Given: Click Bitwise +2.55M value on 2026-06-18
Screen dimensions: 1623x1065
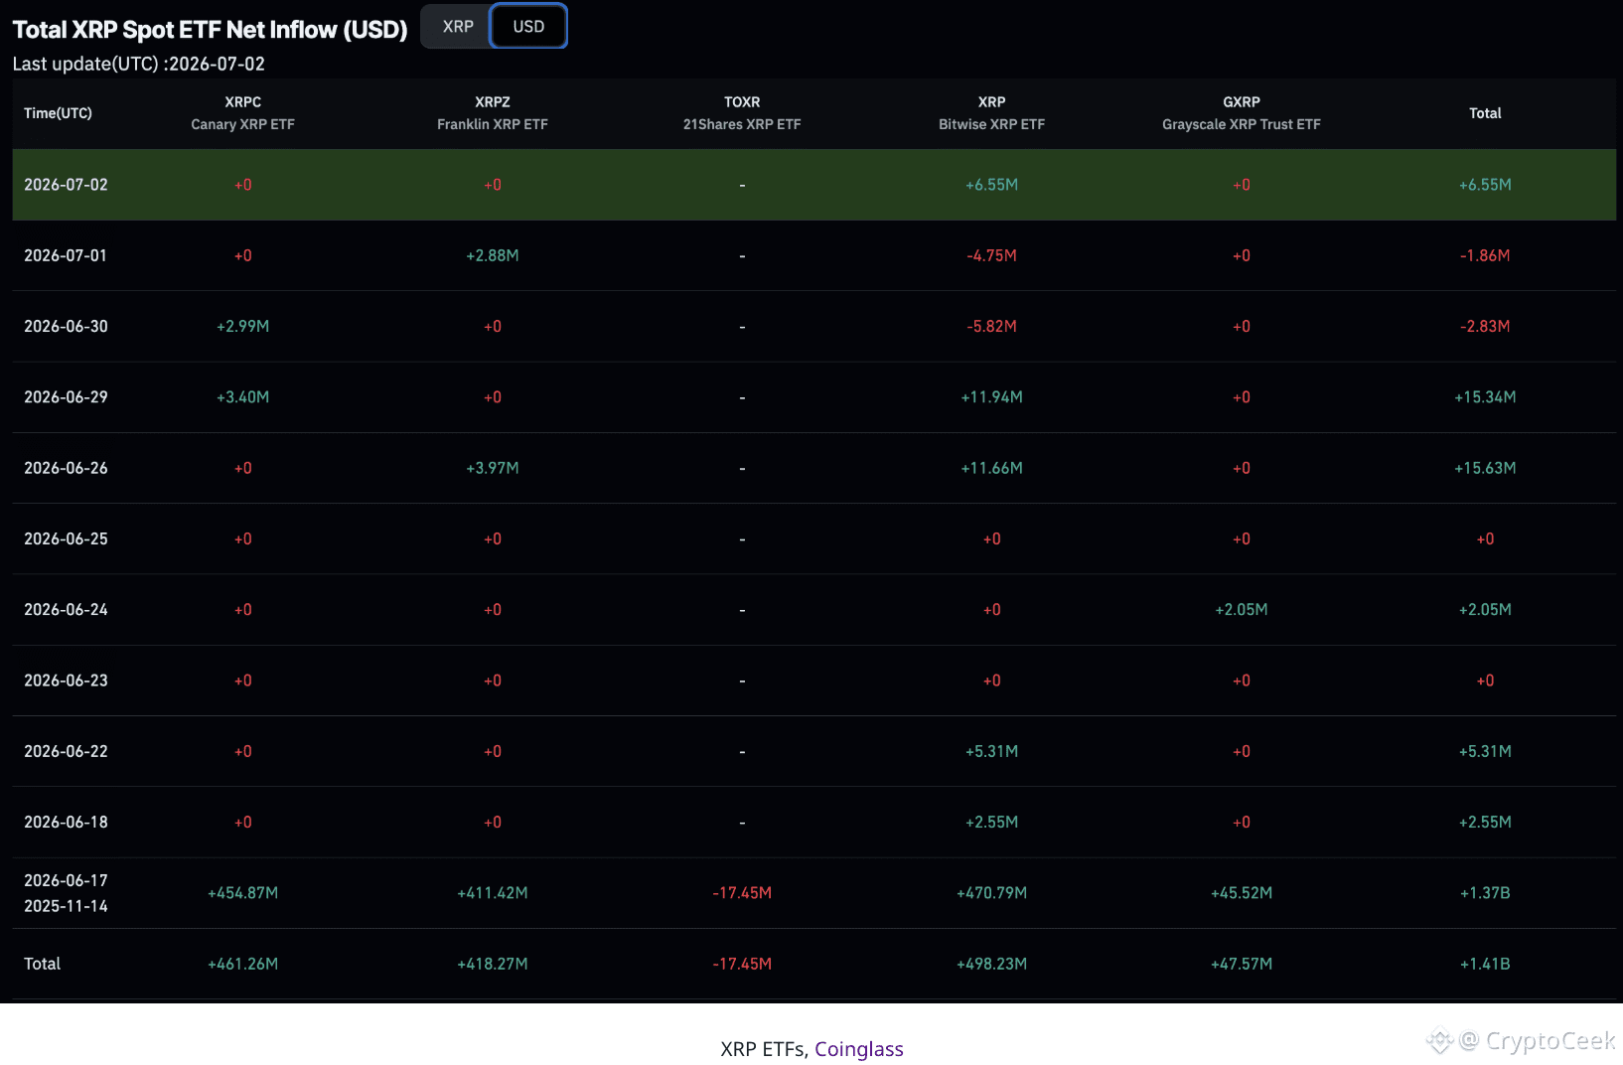Looking at the screenshot, I should point(991,823).
